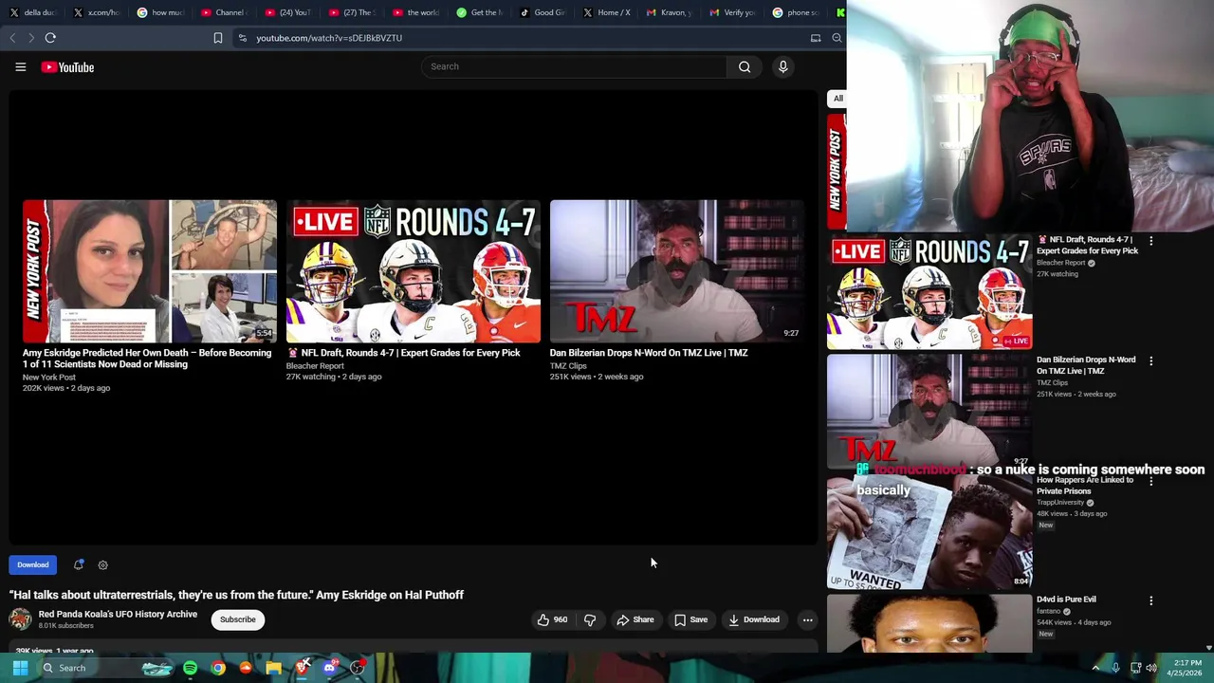Click the volume icon in system tray
This screenshot has width=1214, height=683.
point(1151,668)
